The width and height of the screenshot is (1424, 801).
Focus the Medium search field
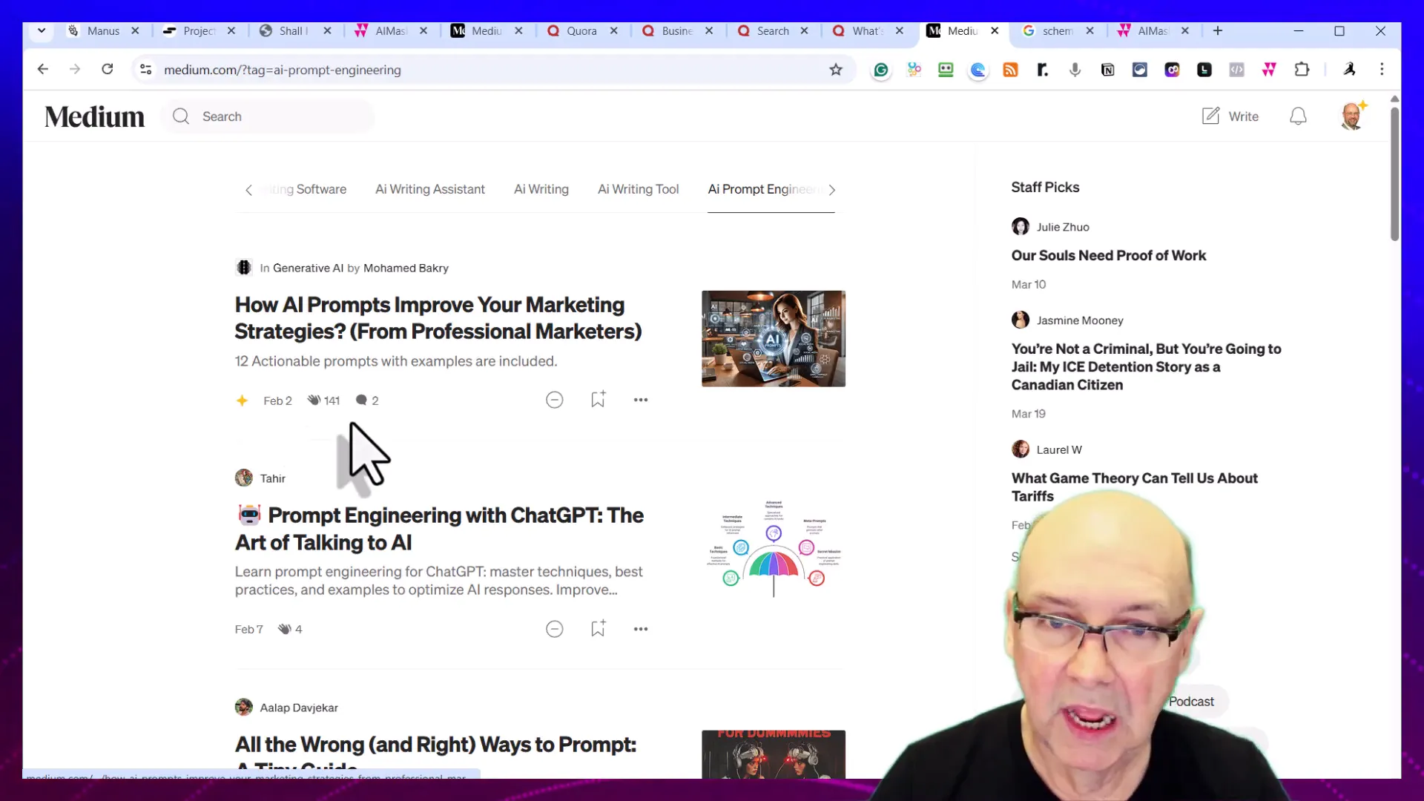click(x=268, y=116)
